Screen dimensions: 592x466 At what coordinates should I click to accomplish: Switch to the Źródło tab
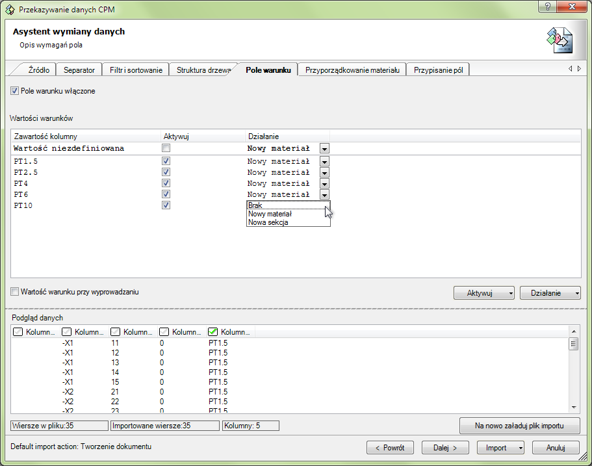tap(38, 70)
